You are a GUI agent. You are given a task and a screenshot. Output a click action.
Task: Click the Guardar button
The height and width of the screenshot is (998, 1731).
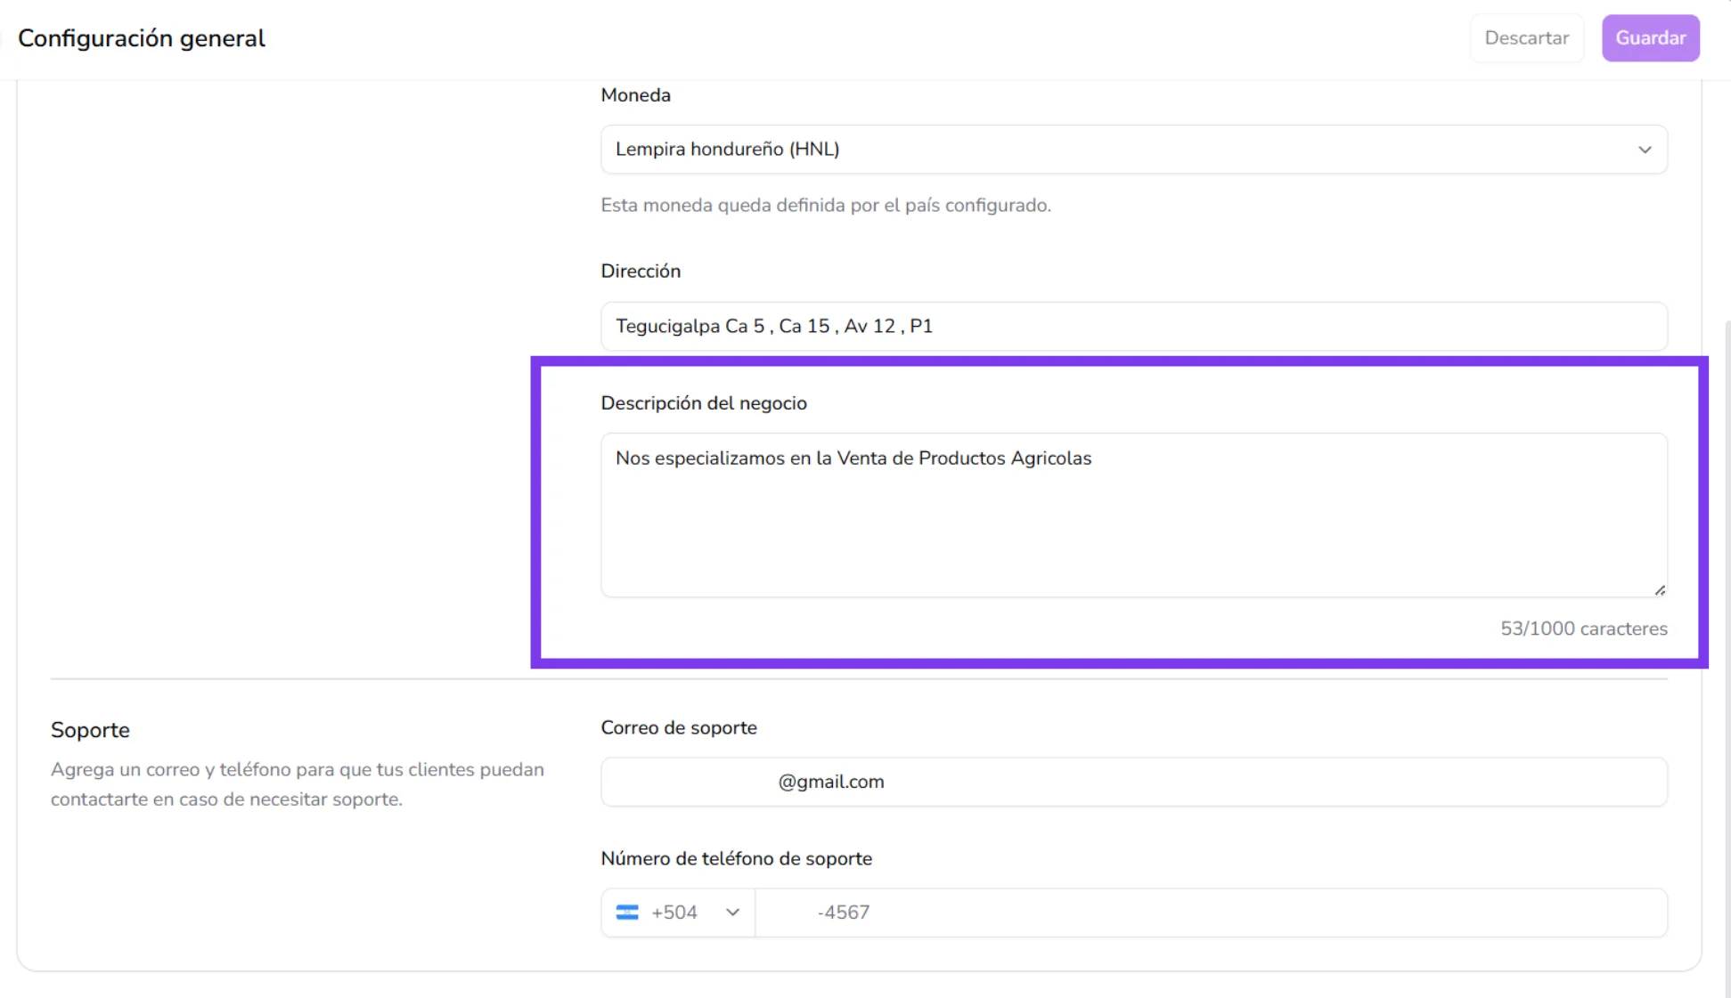(1650, 38)
